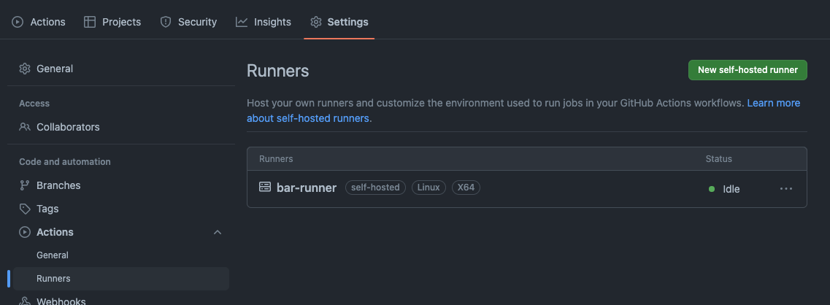Collapse the Actions sidebar section chevron
The height and width of the screenshot is (305, 830).
(x=217, y=232)
